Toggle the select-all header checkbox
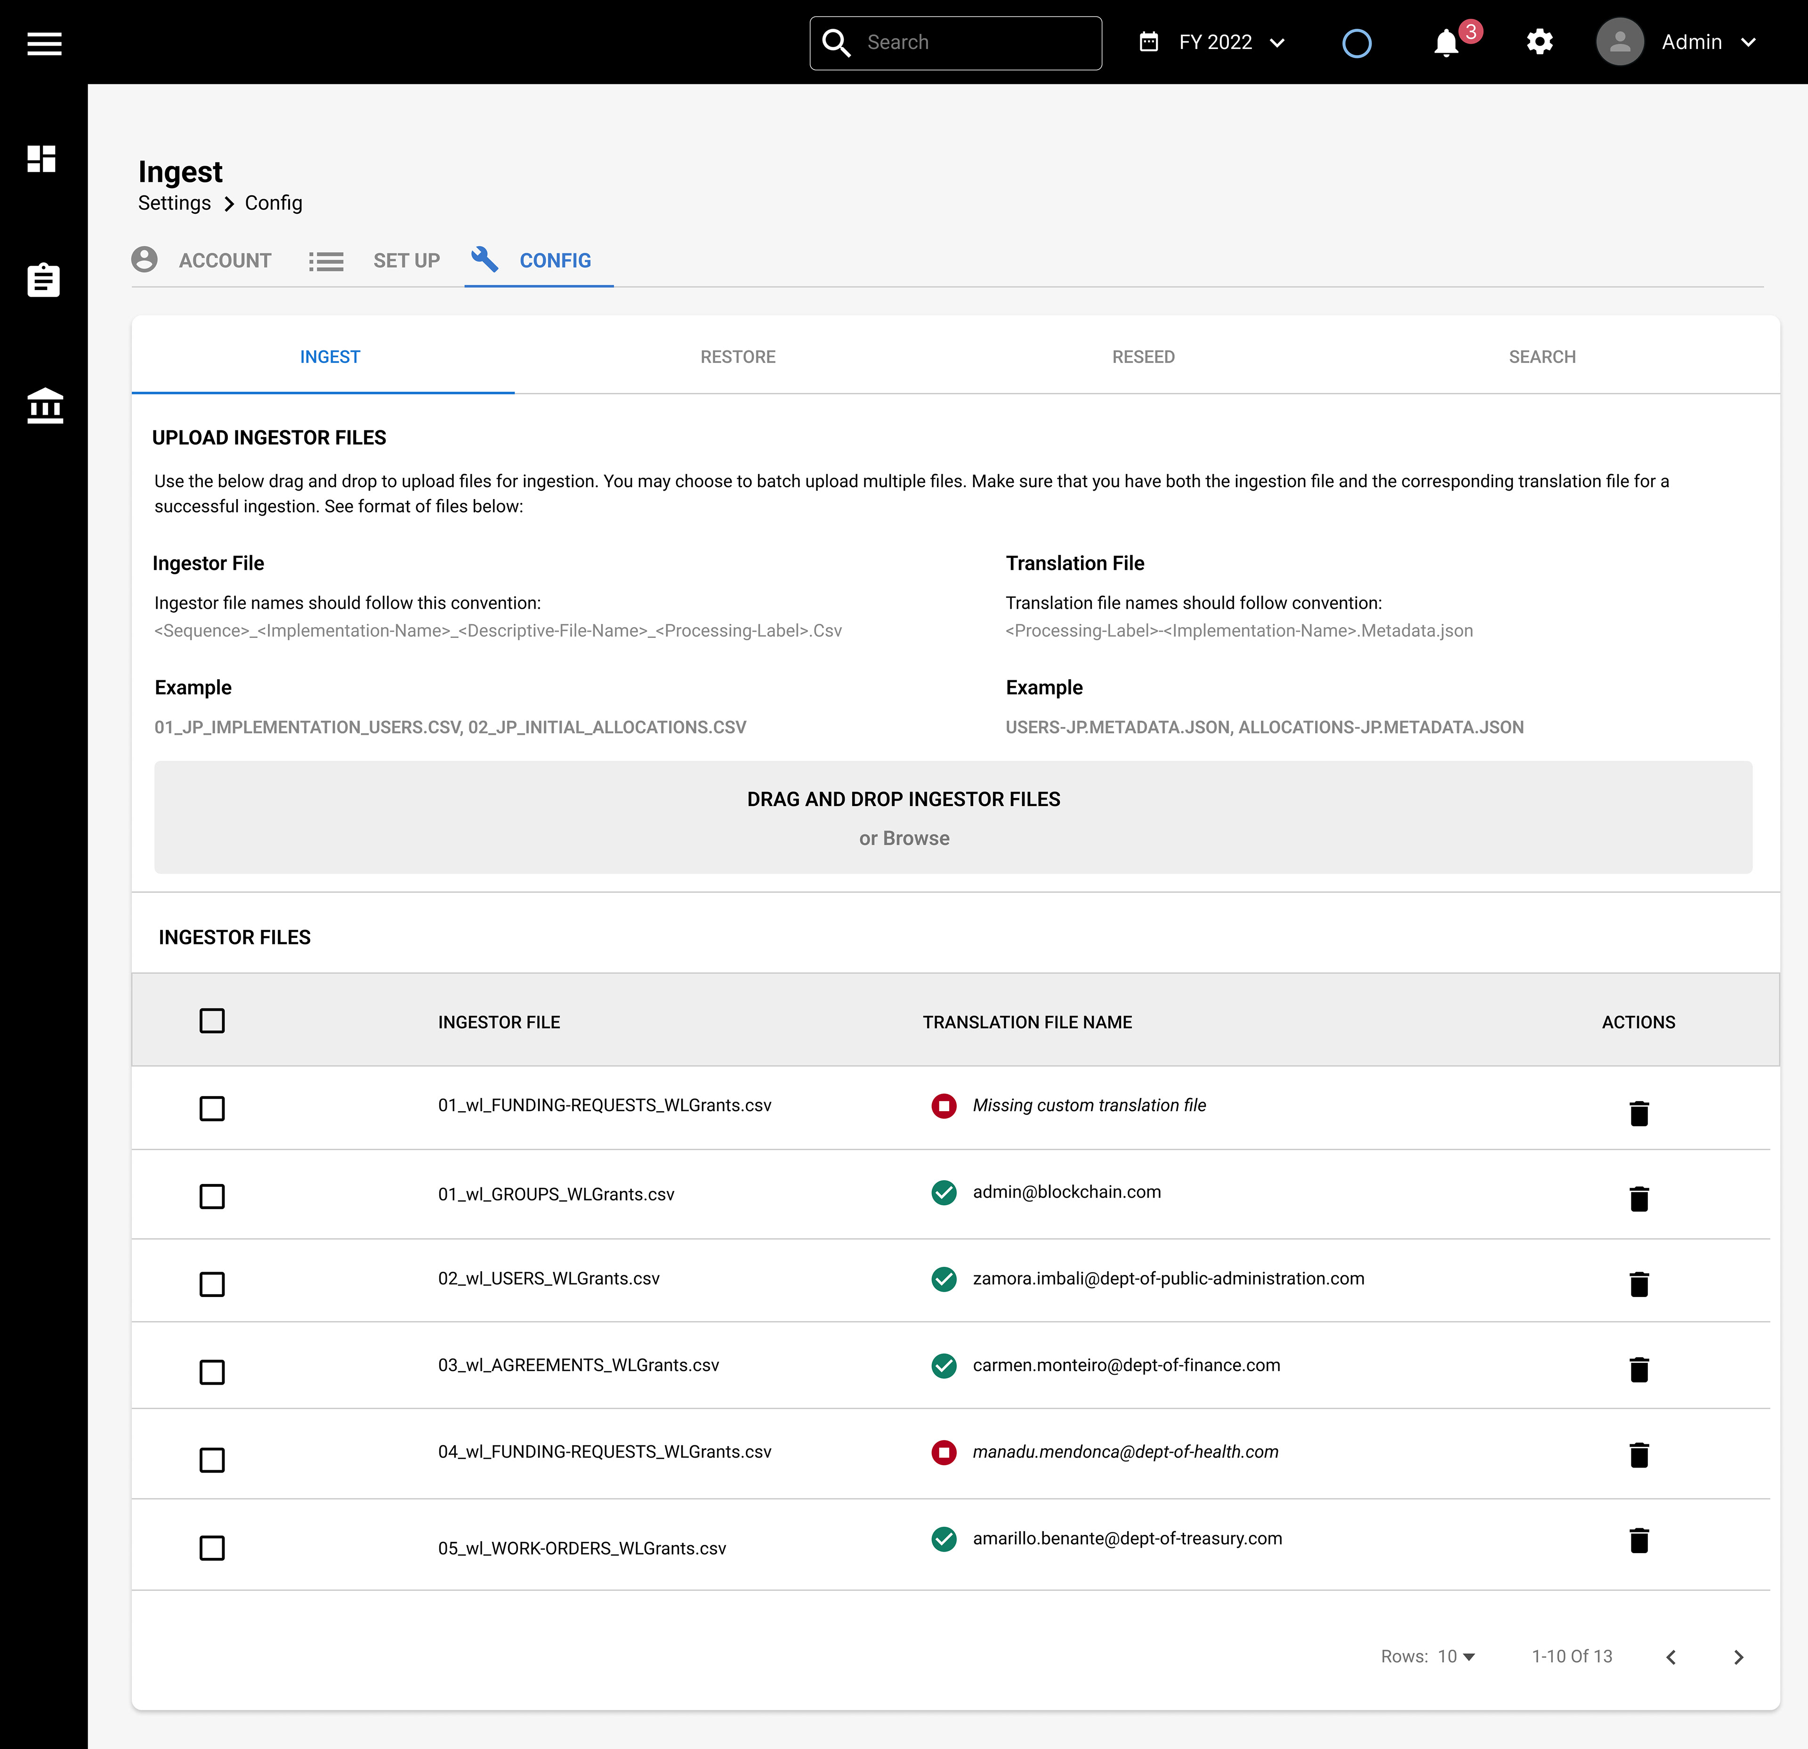Screen dimensions: 1808x1749 [212, 1020]
